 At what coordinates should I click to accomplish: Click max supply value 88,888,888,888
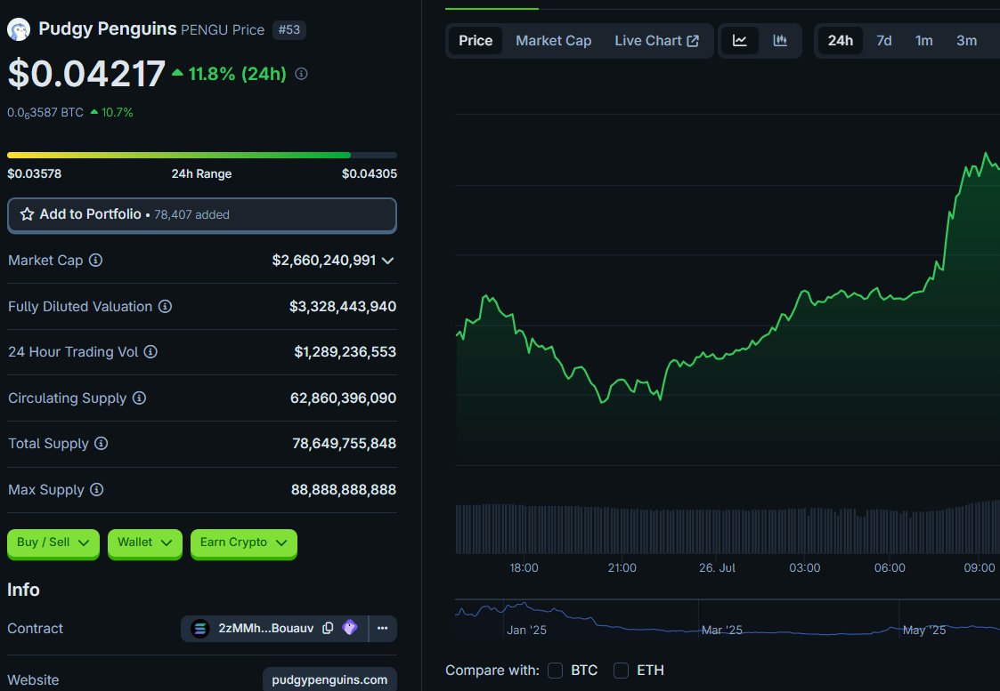(x=344, y=490)
